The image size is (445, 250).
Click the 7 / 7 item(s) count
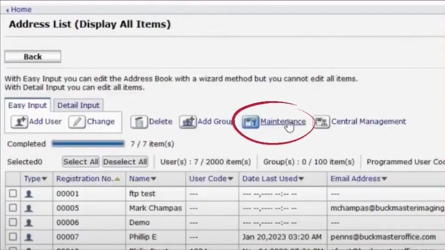tap(152, 144)
